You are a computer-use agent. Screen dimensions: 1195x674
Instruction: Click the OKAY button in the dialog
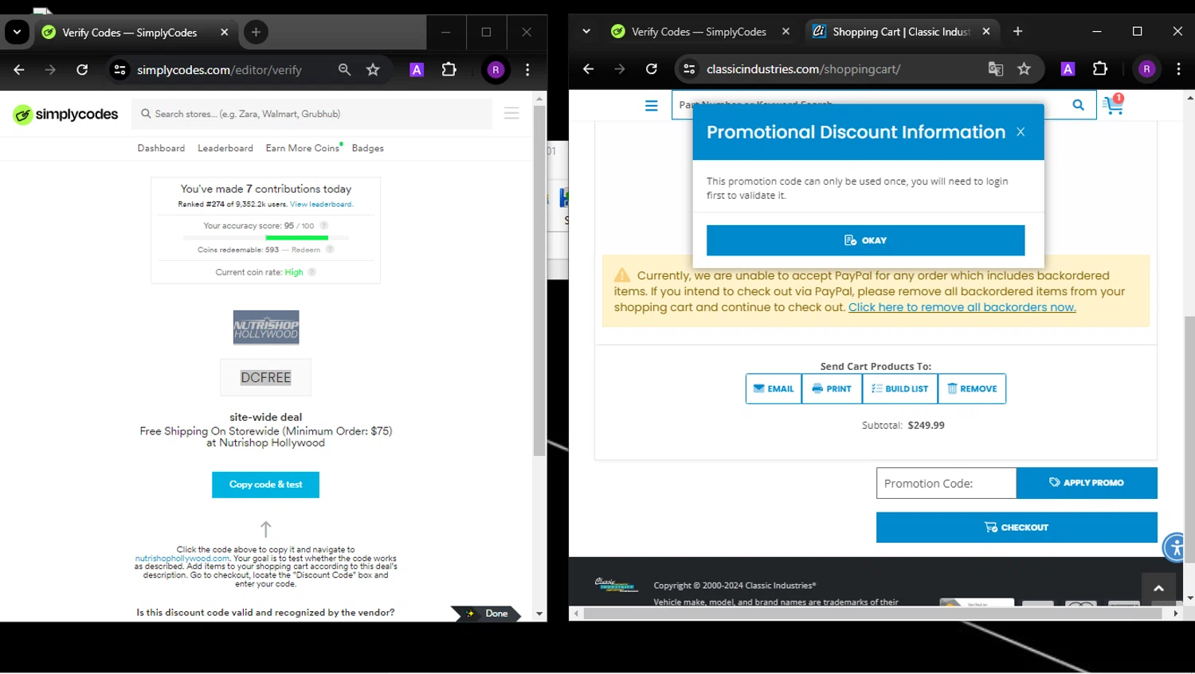pyautogui.click(x=865, y=240)
